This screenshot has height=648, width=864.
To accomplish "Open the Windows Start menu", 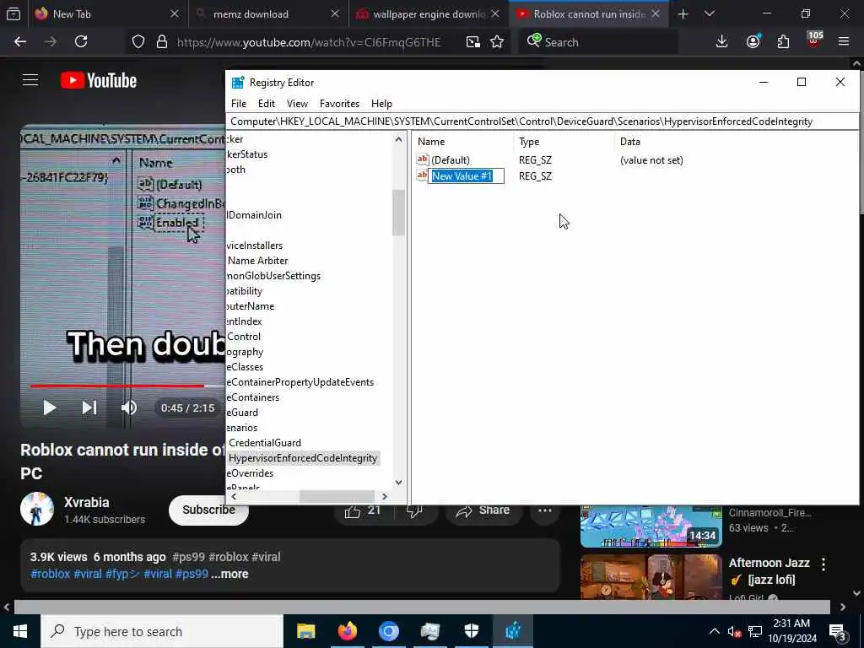I will (x=20, y=631).
